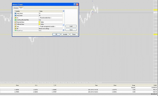The image size is (158, 96).
Task: Click the OK button
Action: tap(56, 34)
